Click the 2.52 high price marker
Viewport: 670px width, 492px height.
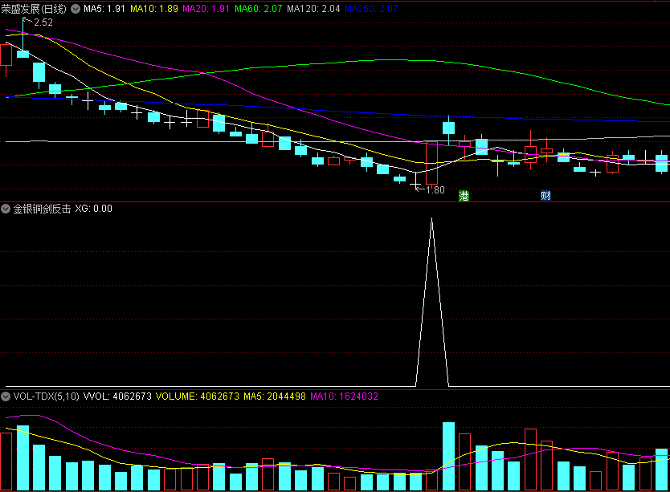43,22
